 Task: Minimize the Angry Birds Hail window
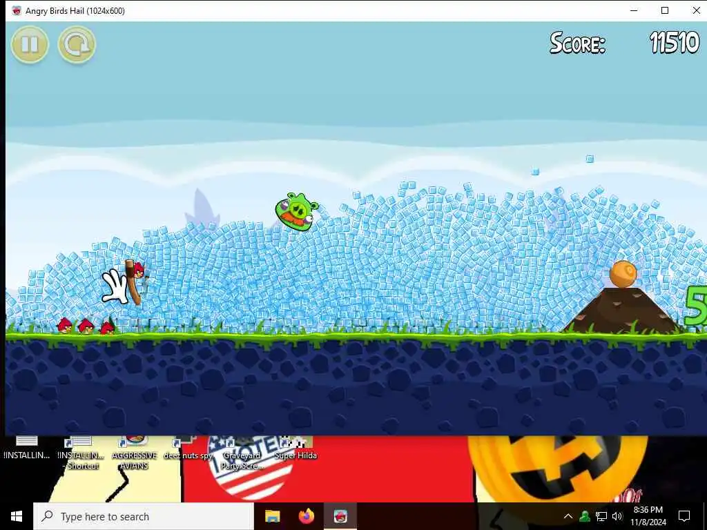click(x=634, y=10)
